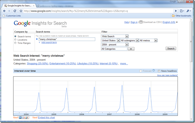195x123 pixels.
Task: Click the Google gadget plus button
Action: pyautogui.click(x=24, y=118)
